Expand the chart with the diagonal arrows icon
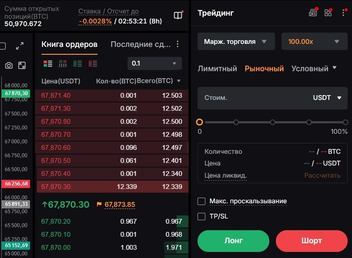Viewport: 352px width, 258px height. coord(19,45)
